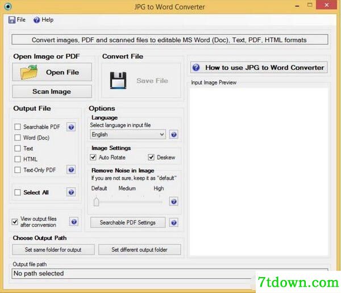Maximize the JPG to Word Converter window
Screen dimensions: 341x293
coord(310,5)
